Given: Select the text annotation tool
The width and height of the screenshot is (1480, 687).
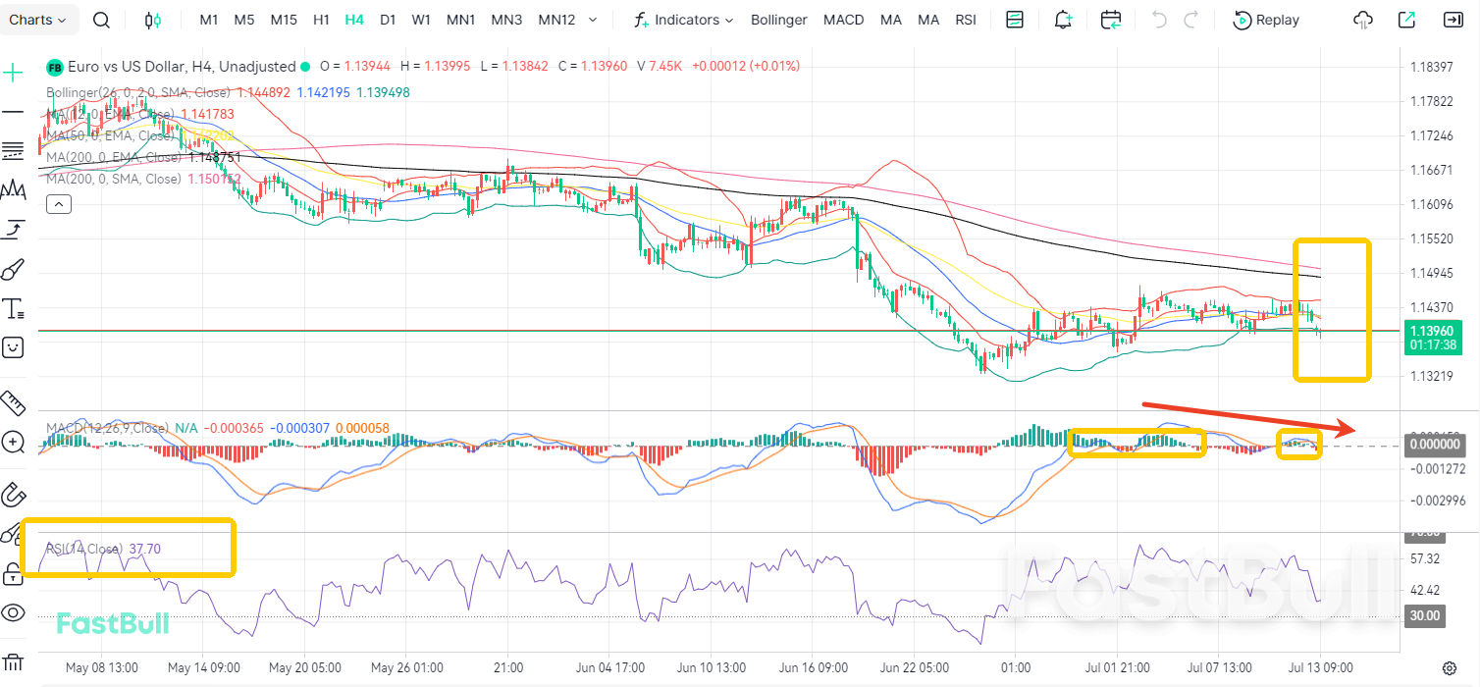Looking at the screenshot, I should [13, 309].
